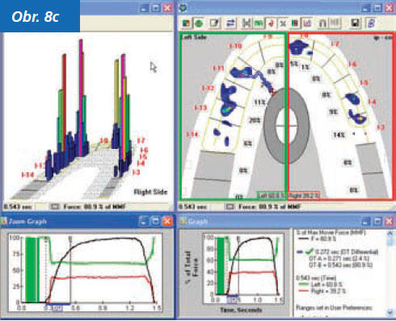Click the Zoom Graph title bar icon

pyautogui.click(x=4, y=222)
